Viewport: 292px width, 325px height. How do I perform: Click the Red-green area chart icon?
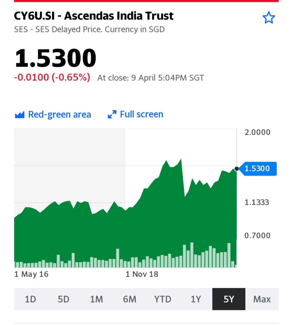pyautogui.click(x=20, y=115)
